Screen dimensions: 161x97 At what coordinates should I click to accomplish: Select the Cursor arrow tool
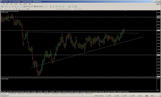point(2,9)
